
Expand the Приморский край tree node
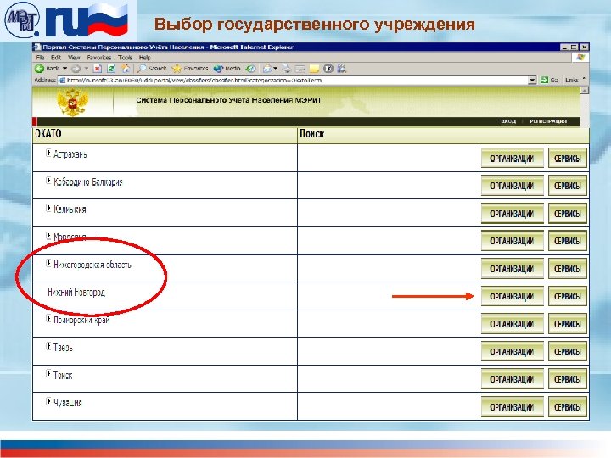(48, 318)
